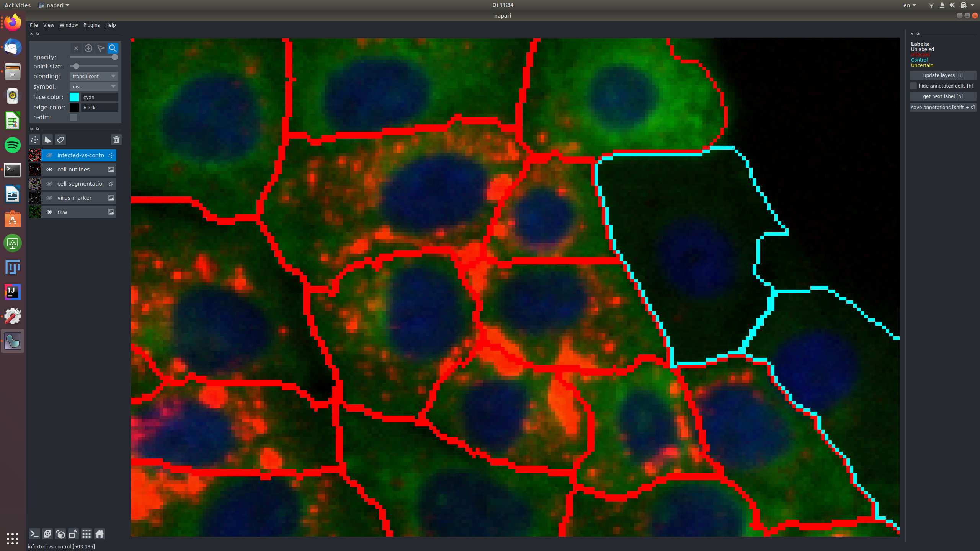Open the Plugins menu
Image resolution: width=980 pixels, height=551 pixels.
tap(91, 25)
